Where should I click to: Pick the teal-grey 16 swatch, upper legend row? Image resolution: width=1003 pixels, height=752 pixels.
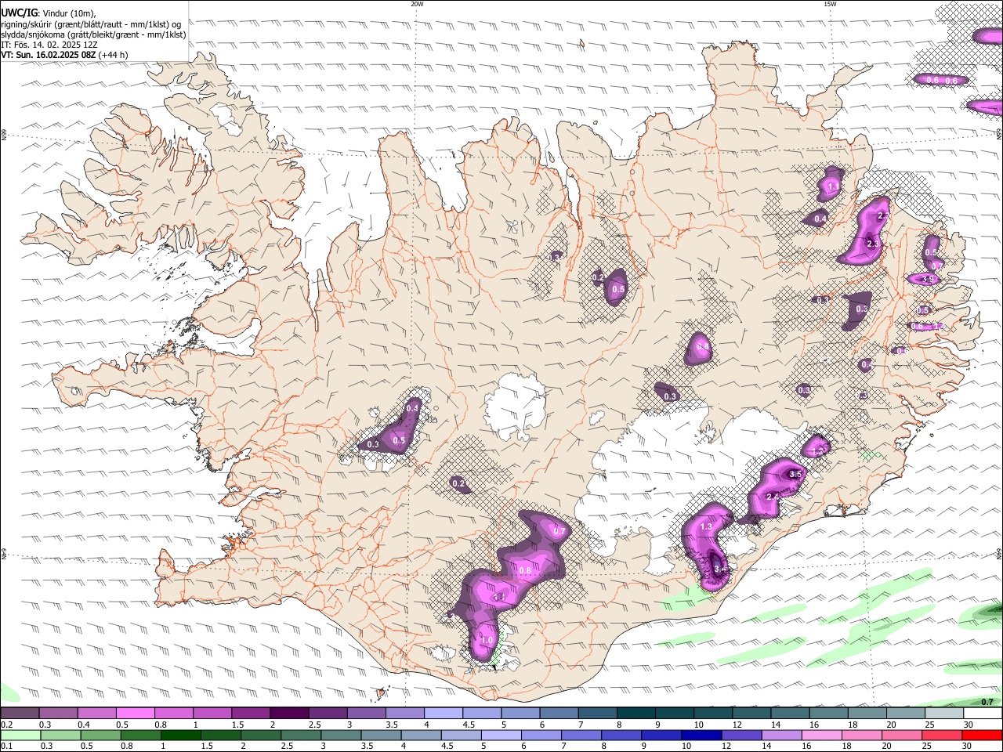[x=828, y=714]
